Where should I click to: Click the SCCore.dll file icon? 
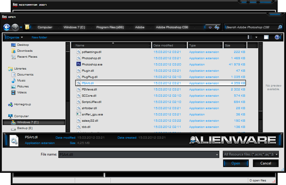79,95
